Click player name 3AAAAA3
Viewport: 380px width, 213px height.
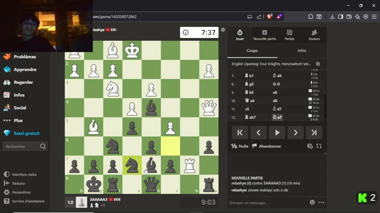pos(98,199)
